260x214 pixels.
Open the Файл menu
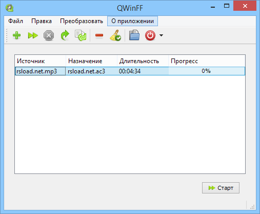point(15,21)
